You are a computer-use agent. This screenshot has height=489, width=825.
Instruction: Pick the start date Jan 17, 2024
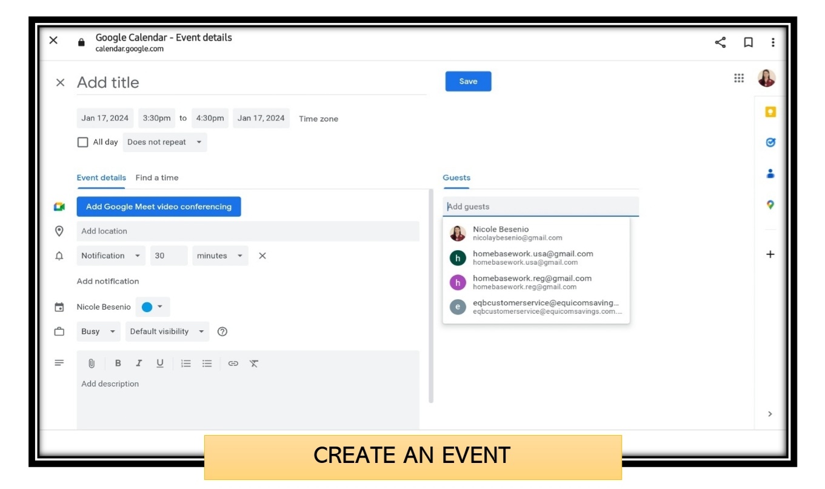click(x=105, y=118)
